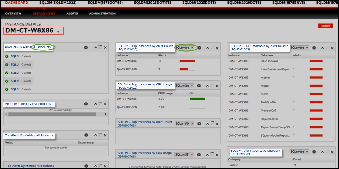The image size is (339, 169).
Task: Switch to SQLDM(1978ENV5) tab
Action: click(289, 3)
